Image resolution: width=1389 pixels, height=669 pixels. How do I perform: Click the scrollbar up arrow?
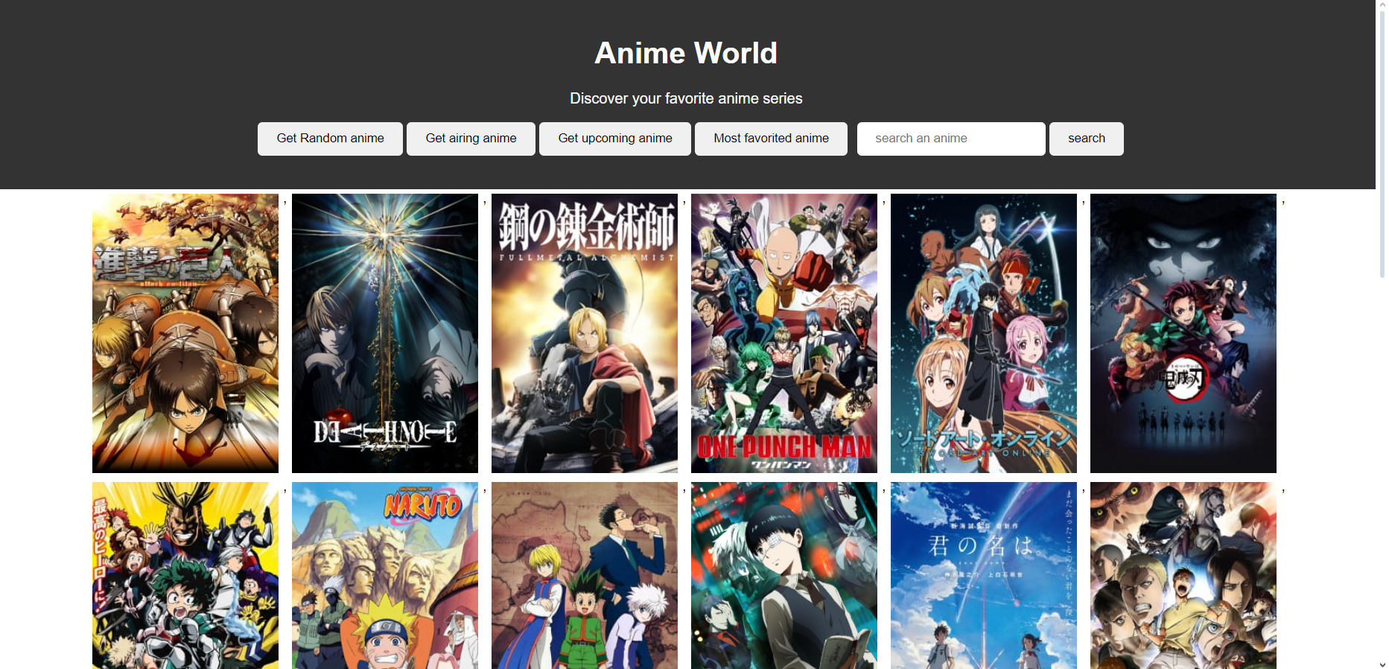(1382, 4)
